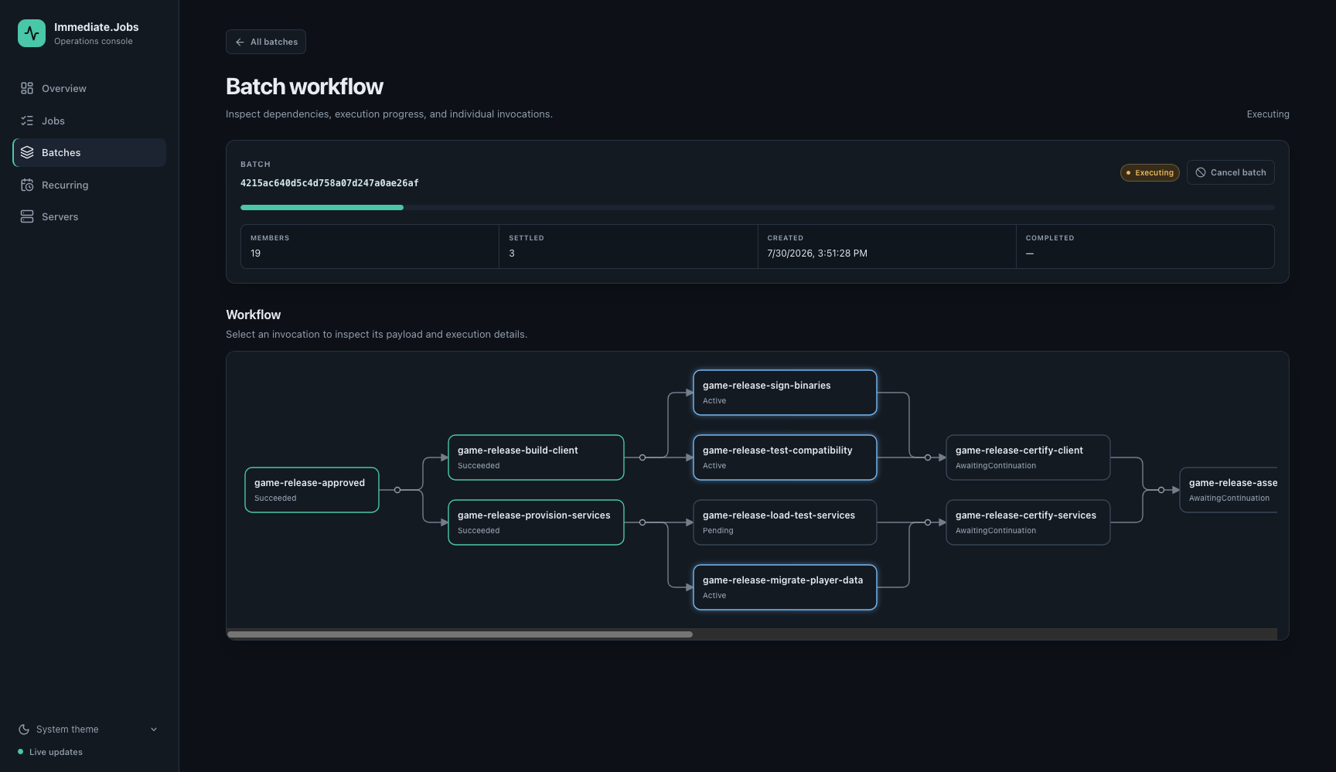Open the Recurring section
Viewport: 1336px width, 772px height.
click(x=90, y=185)
